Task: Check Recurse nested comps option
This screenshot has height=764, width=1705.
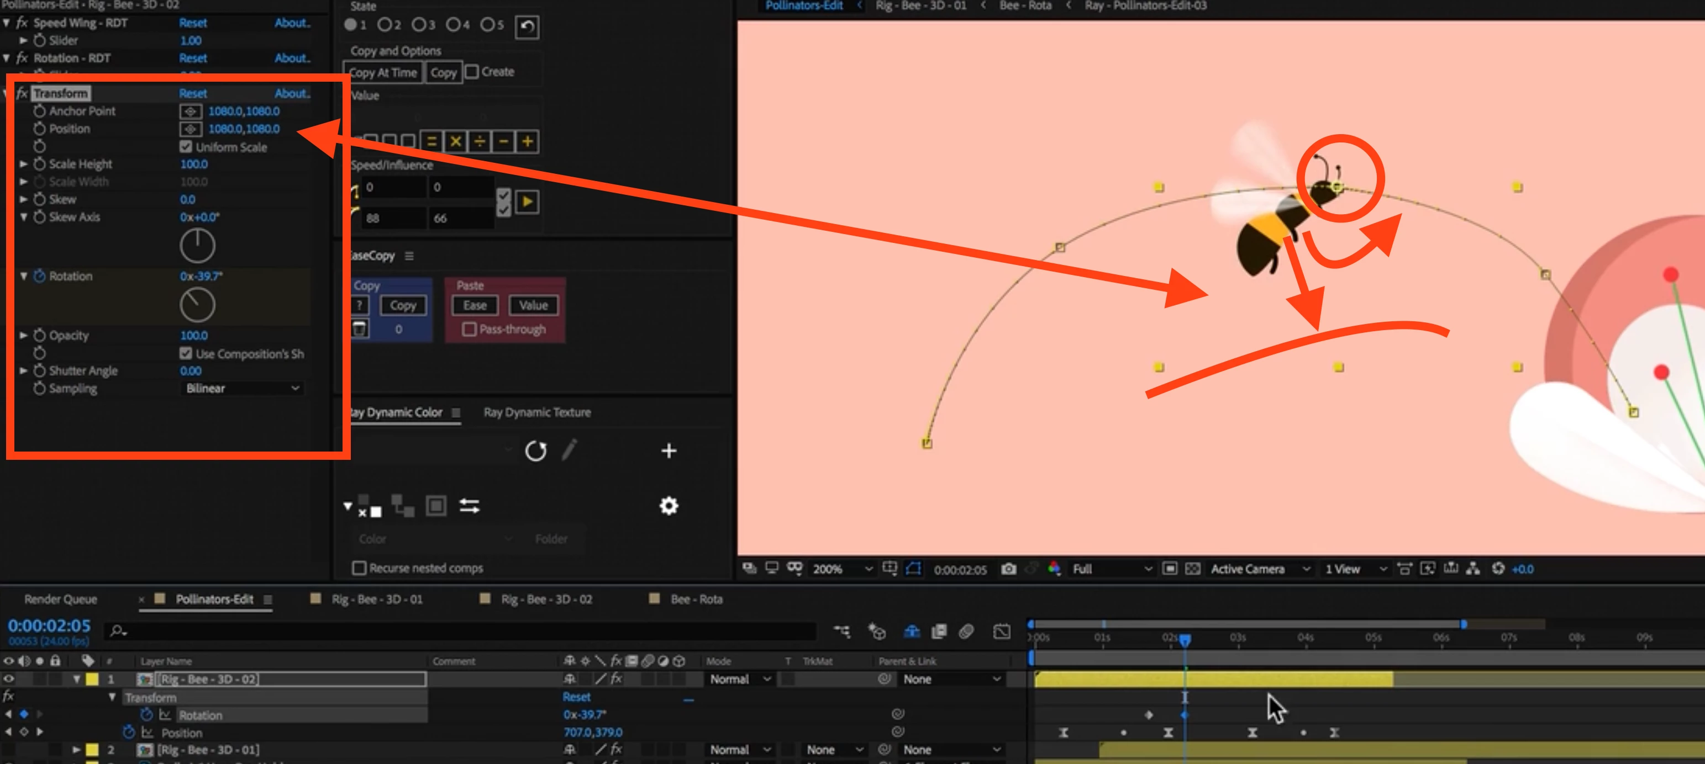Action: pos(360,568)
